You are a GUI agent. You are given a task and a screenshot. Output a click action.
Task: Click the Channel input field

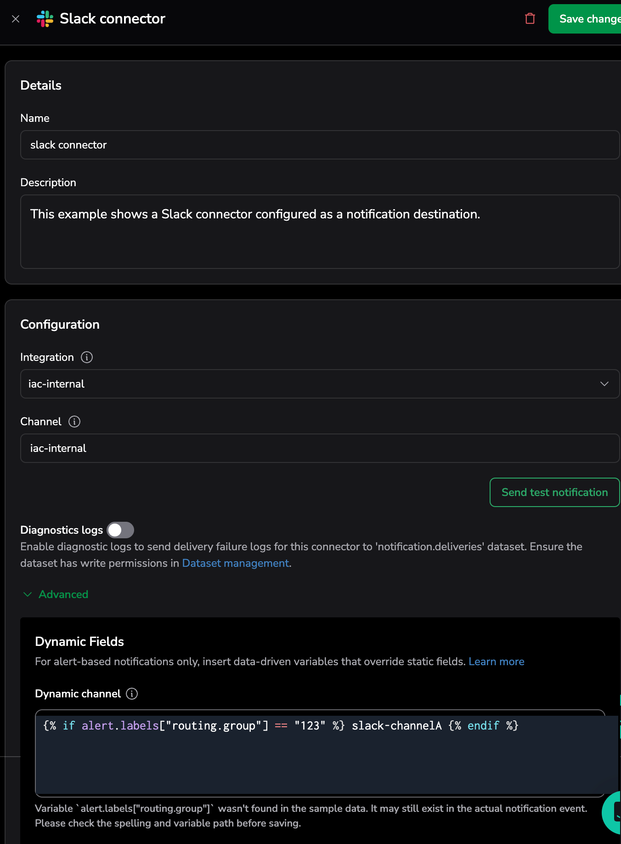click(320, 448)
